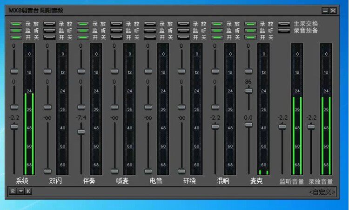This screenshot has width=349, height=210.
Task: Click the 系统 channel level meter
Action: pos(29,109)
